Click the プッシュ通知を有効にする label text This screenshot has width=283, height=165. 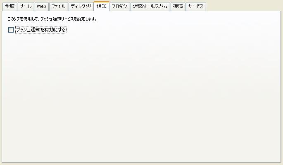41,30
